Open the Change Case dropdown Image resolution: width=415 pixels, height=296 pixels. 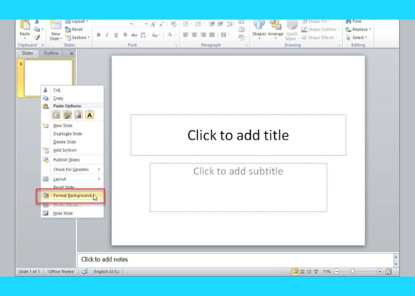(x=155, y=35)
